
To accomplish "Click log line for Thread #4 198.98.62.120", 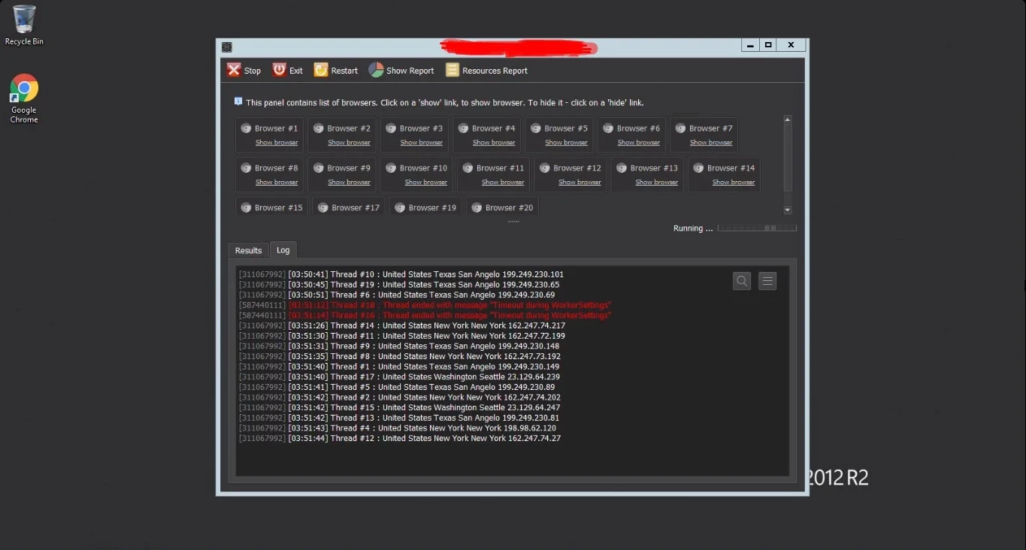I will [398, 428].
